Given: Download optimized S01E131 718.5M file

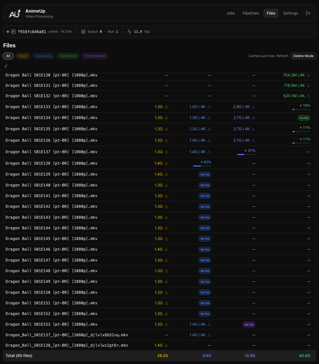Looking at the screenshot, I should pyautogui.click(x=308, y=85).
